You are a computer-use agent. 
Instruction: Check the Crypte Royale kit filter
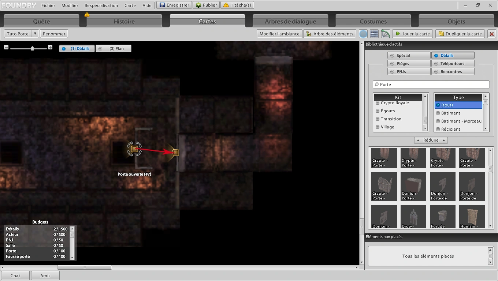(378, 103)
